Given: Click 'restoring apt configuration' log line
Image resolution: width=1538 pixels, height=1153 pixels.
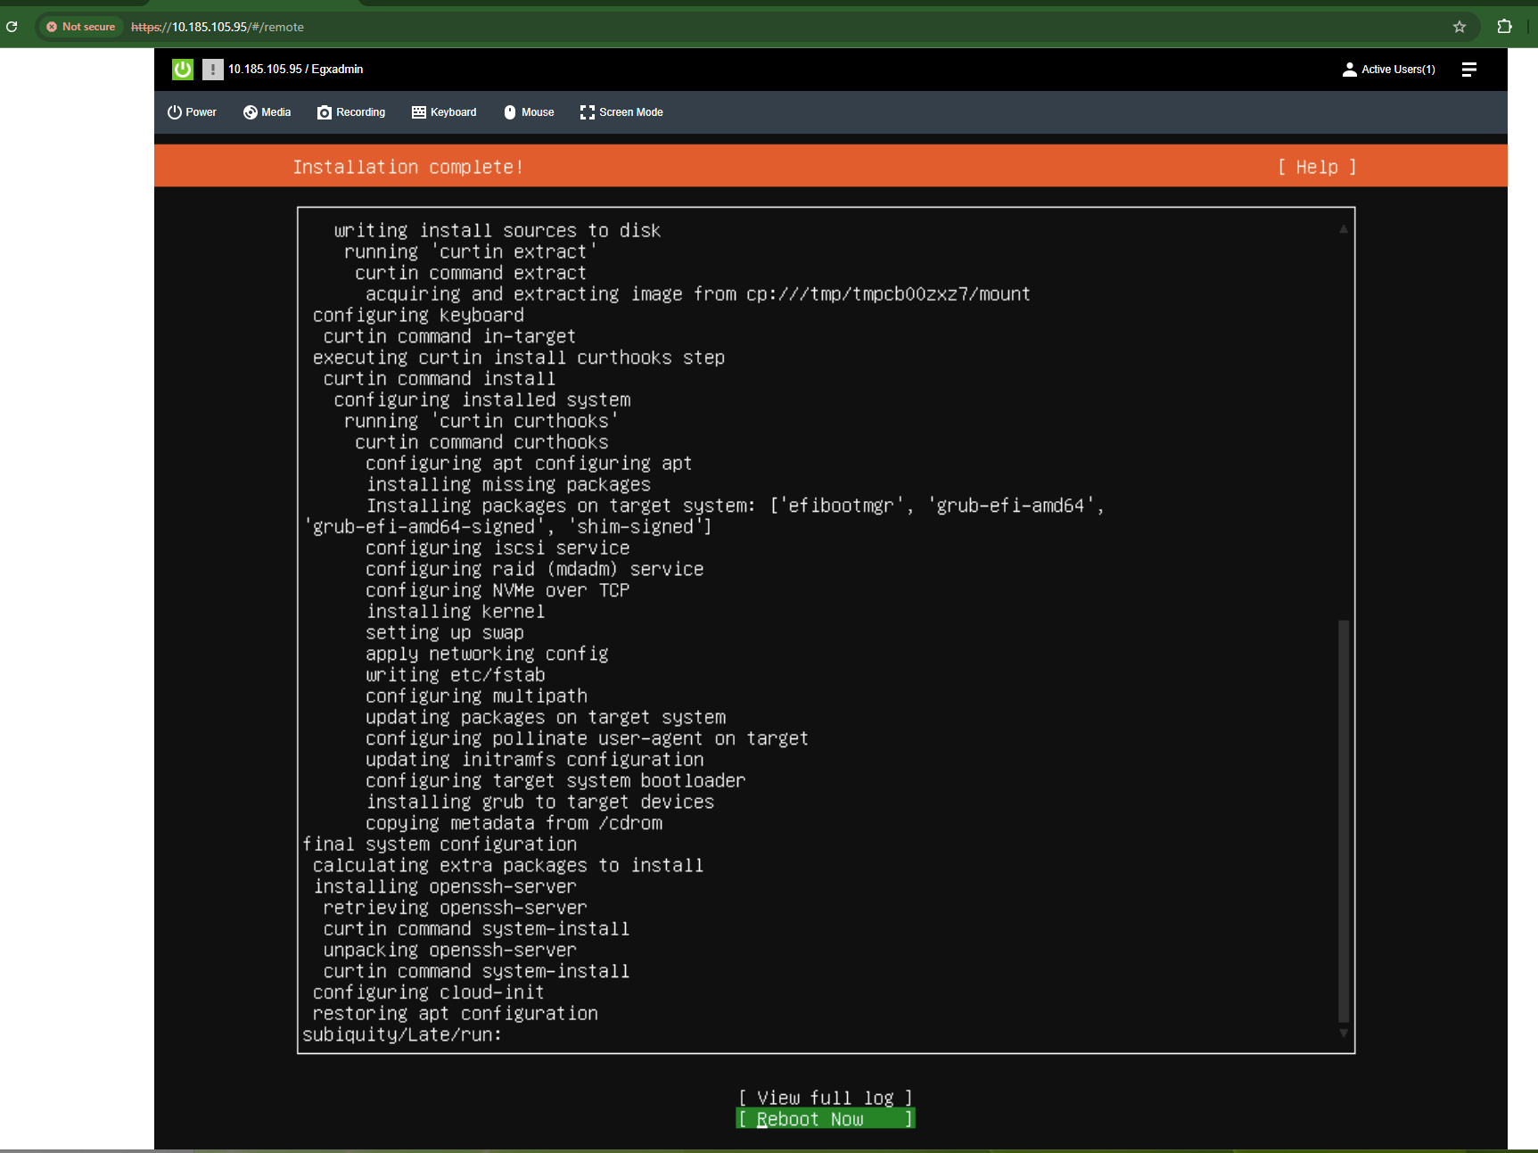Looking at the screenshot, I should (455, 1013).
